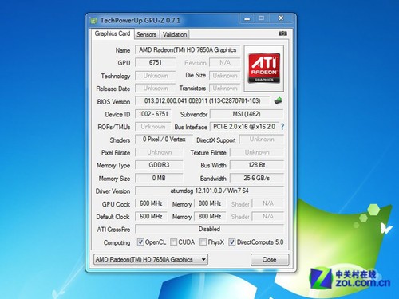This screenshot has width=399, height=299.
Task: Click the Bandwidth field 25.6 GB/s
Action: pos(257,178)
